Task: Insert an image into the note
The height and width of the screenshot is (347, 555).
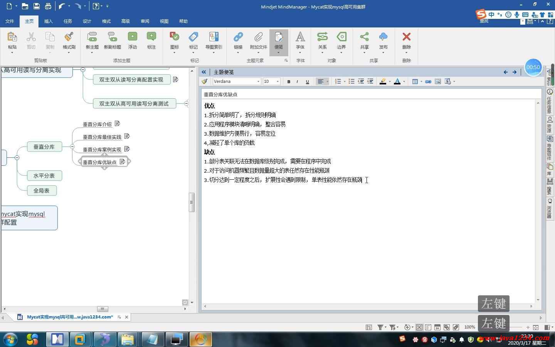Action: tap(438, 81)
